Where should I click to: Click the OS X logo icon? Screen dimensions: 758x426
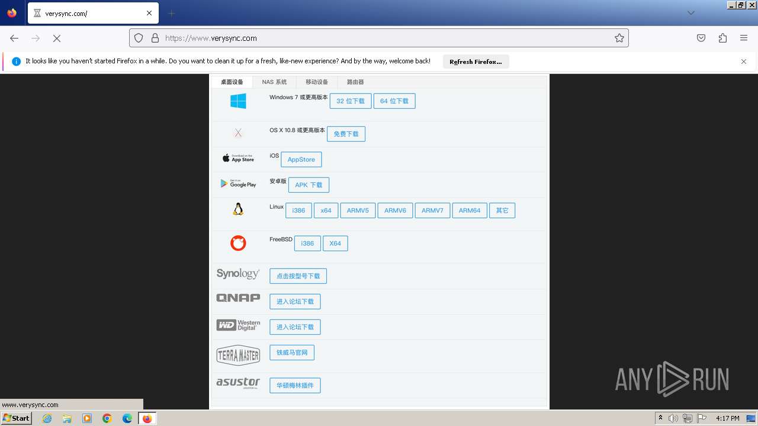(x=238, y=133)
